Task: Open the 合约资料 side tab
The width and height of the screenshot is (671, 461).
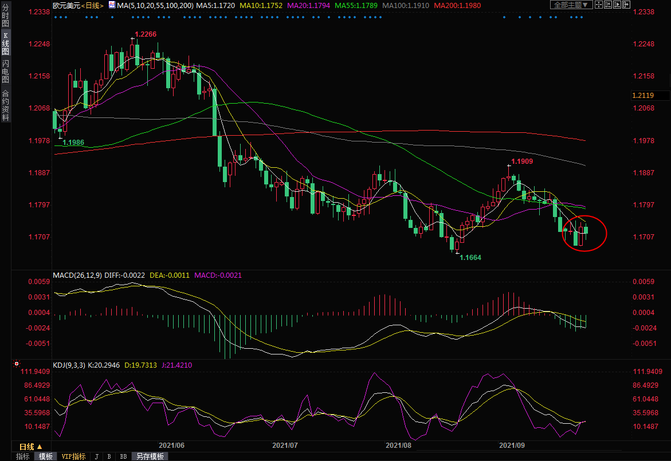Action: coord(5,105)
